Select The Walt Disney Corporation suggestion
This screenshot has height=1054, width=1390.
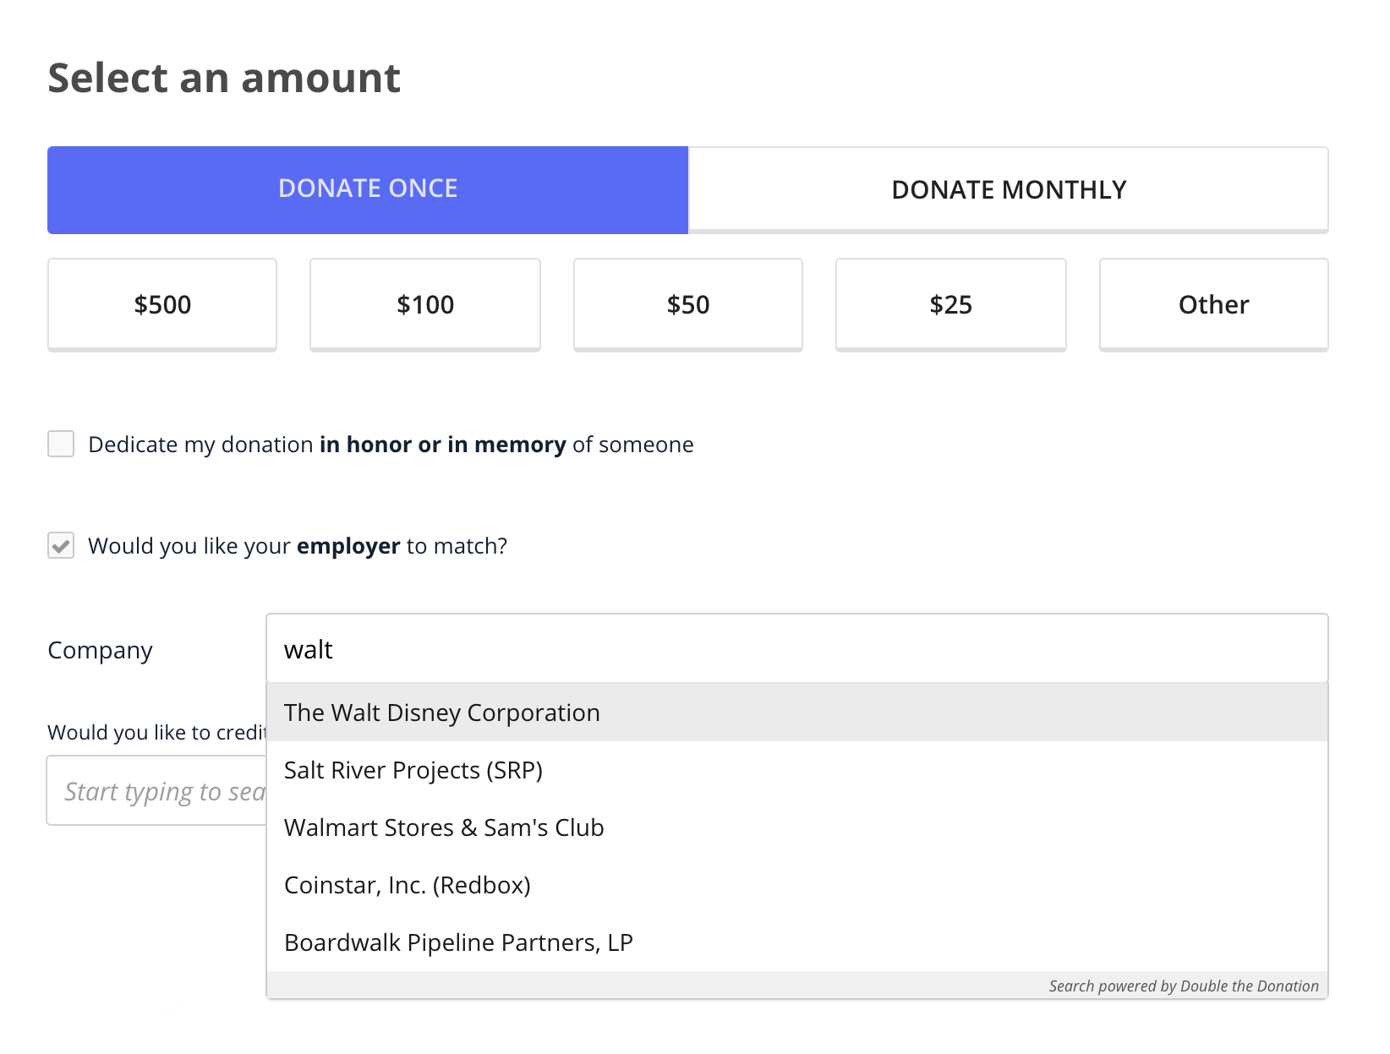[797, 713]
